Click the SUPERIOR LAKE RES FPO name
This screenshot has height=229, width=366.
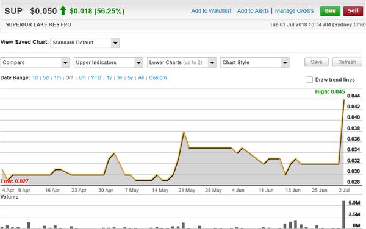[x=38, y=25]
